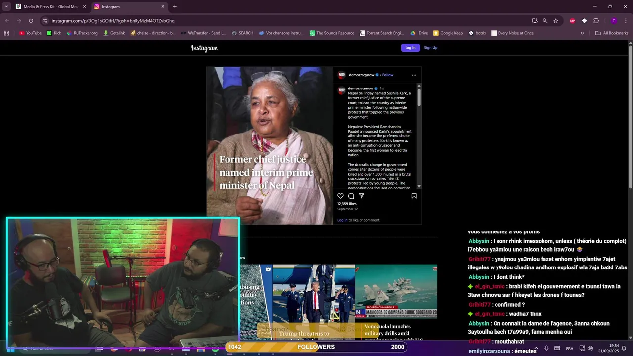Screen dimensions: 633x356
Task: Open the Extensions puzzle icon
Action: (x=596, y=21)
